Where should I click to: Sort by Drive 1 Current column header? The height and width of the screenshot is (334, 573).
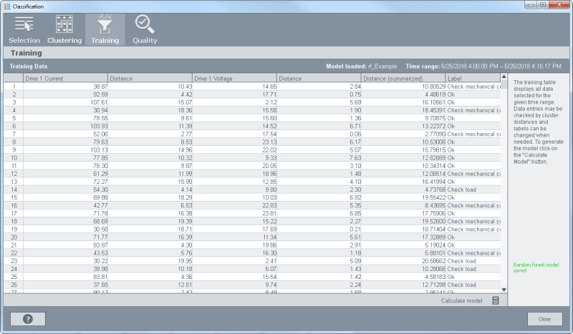pyautogui.click(x=64, y=78)
